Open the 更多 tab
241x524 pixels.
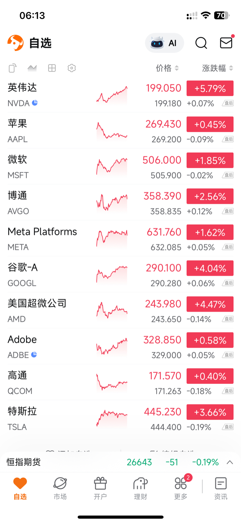click(x=181, y=488)
